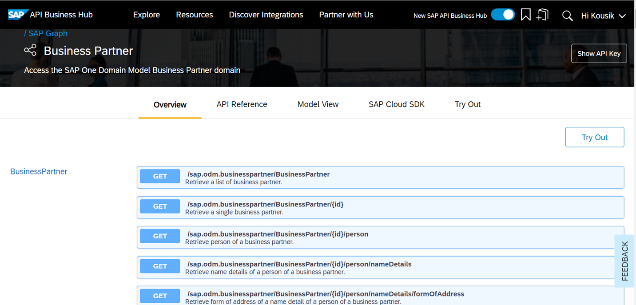Switch to the API Reference tab
Screen dimensions: 636x305
(x=242, y=104)
